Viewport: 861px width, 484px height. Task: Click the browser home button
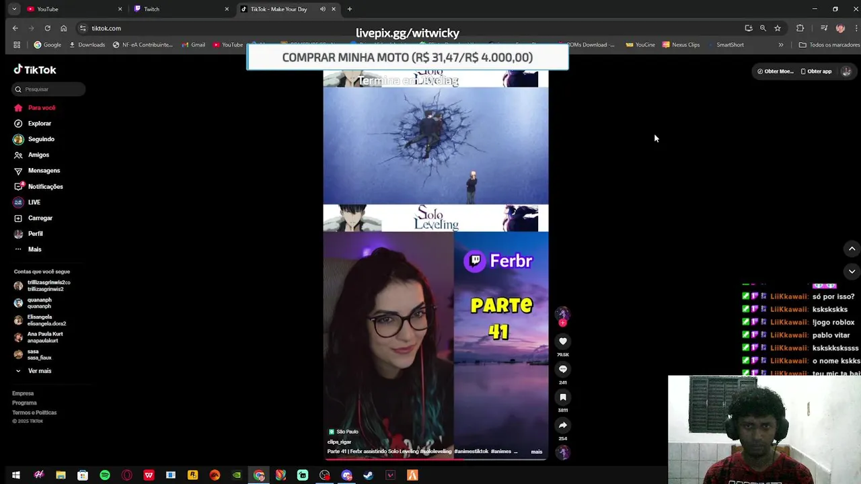(x=63, y=28)
